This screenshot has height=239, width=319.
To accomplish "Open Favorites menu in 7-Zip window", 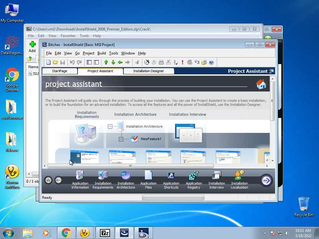I will (x=68, y=36).
